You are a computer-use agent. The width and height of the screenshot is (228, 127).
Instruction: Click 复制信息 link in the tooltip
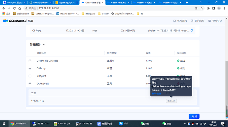click(156, 94)
